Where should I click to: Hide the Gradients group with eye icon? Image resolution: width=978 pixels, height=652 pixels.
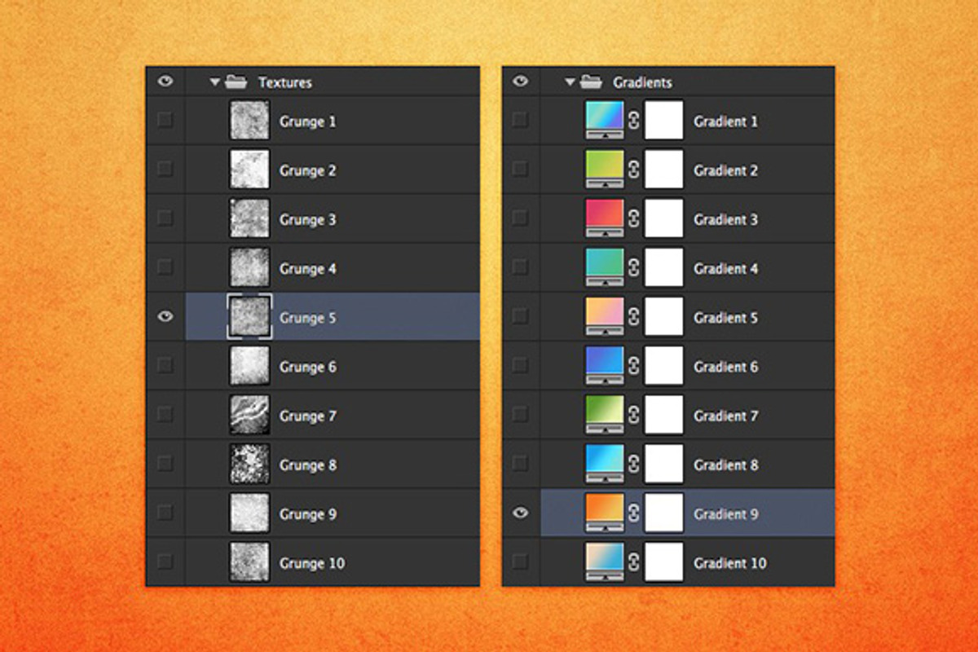[x=521, y=81]
